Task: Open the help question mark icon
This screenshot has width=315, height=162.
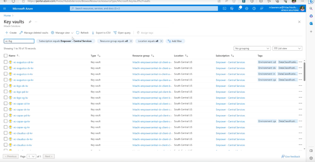Action: click(x=254, y=8)
